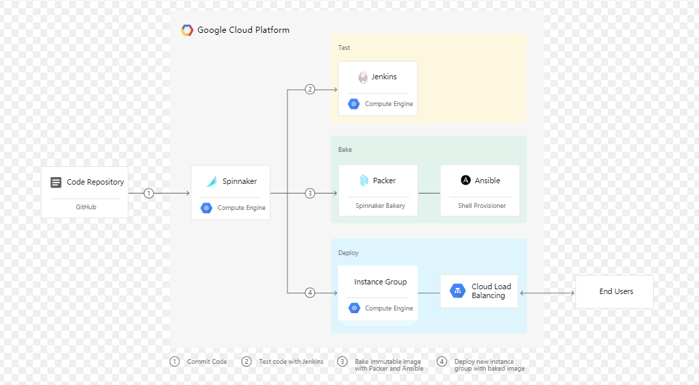Image resolution: width=699 pixels, height=385 pixels.
Task: Select step 4 circle before Instance Group
Action: (x=310, y=293)
